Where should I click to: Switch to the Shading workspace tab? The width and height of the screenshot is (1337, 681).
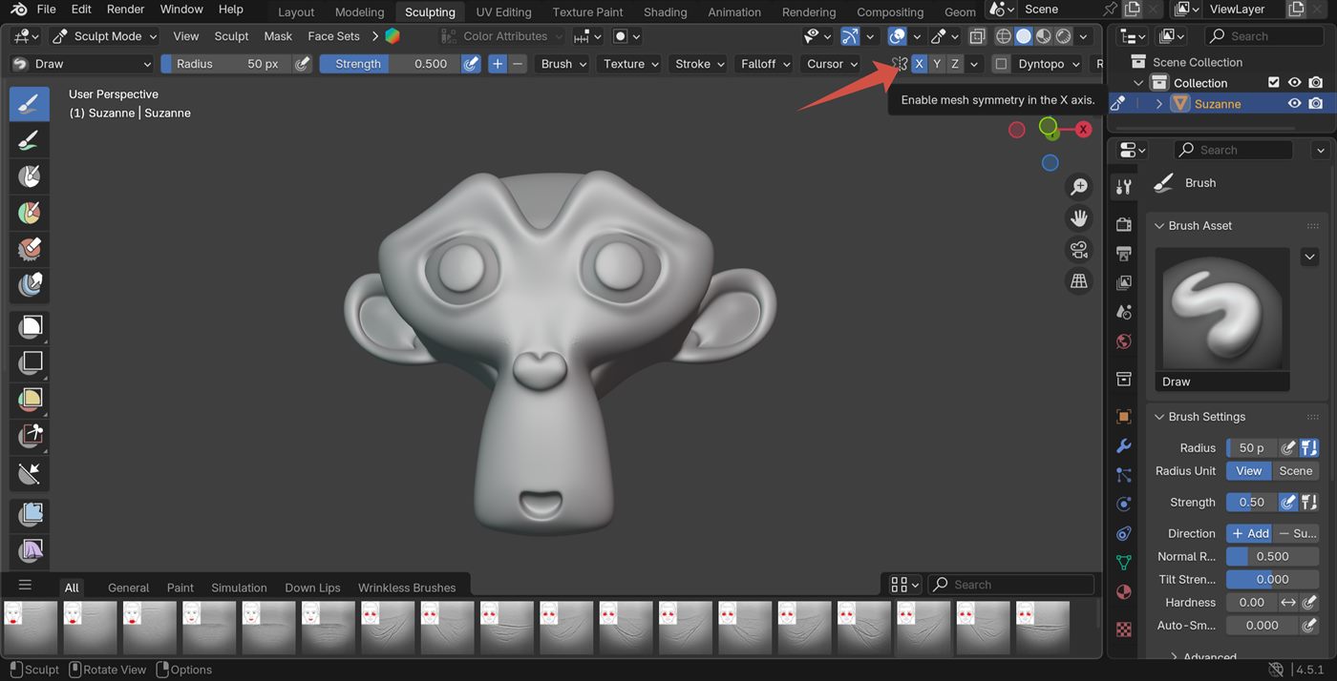665,11
